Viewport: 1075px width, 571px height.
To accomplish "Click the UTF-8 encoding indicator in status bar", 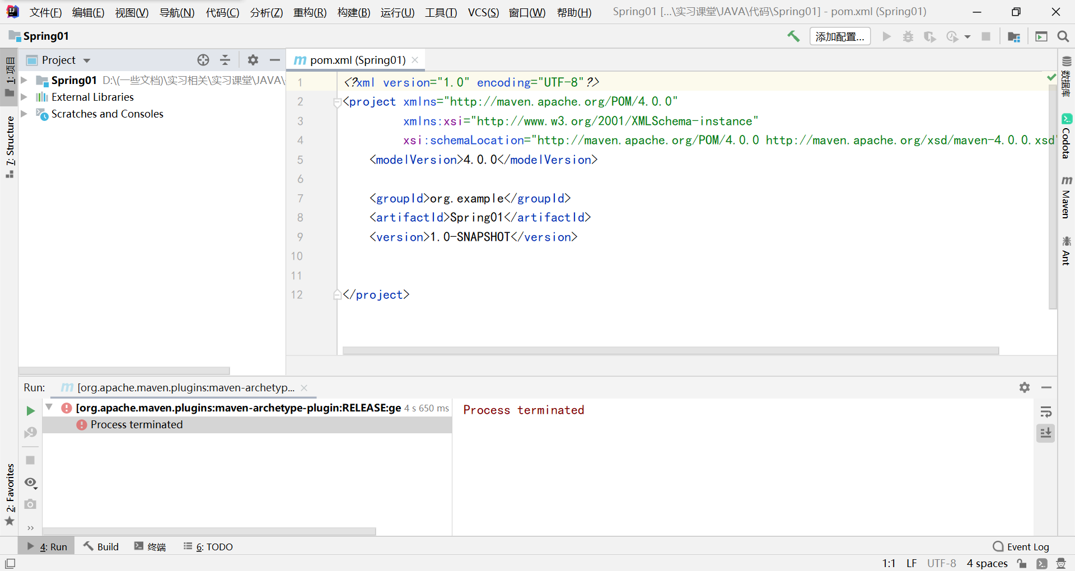I will tap(941, 563).
